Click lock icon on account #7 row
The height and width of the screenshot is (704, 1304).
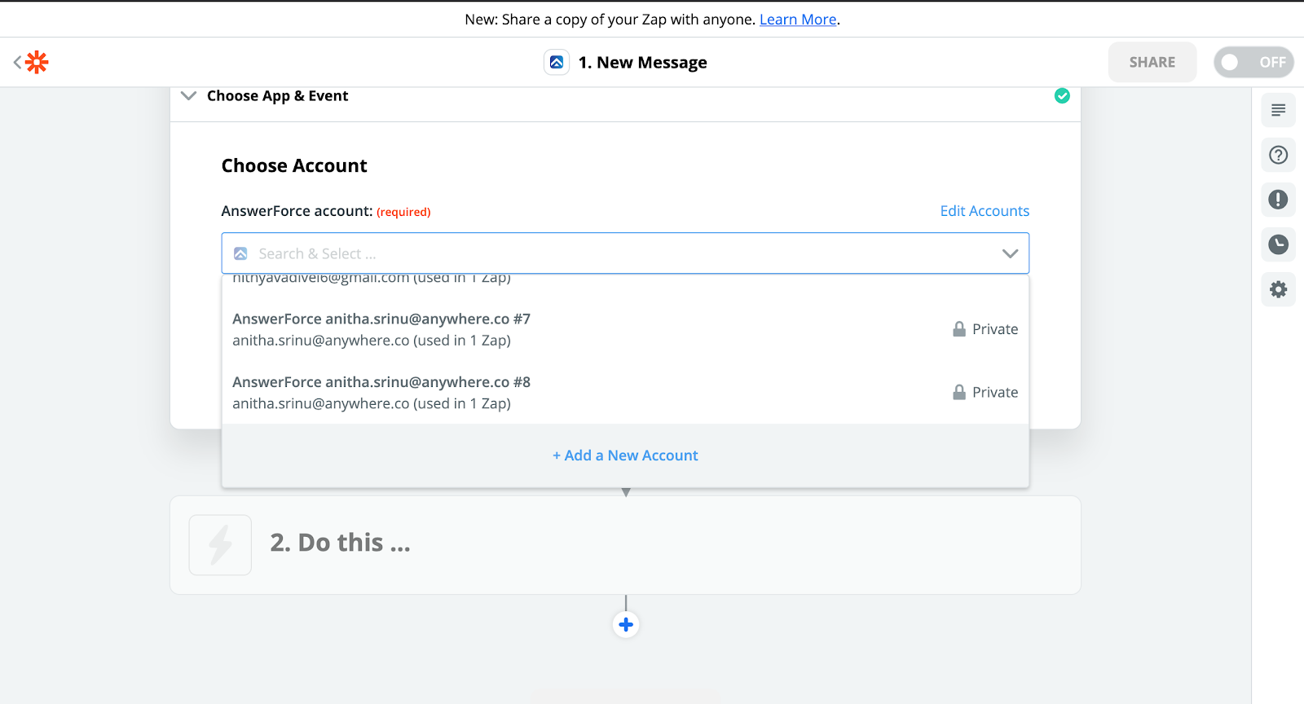click(959, 329)
